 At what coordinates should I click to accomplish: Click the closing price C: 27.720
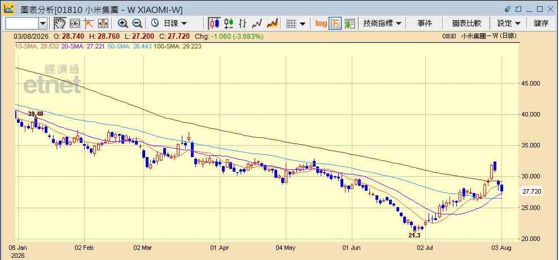pos(174,36)
